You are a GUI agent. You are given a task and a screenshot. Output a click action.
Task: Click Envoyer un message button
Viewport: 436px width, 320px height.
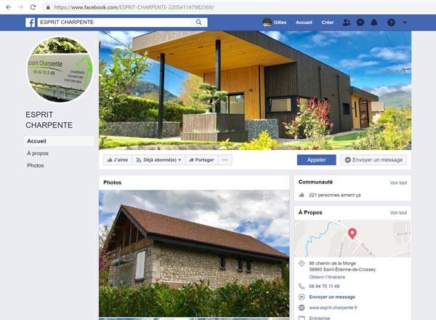(x=374, y=160)
